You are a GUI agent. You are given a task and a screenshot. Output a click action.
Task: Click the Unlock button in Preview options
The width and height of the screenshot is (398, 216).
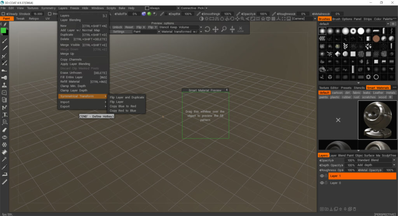tap(117, 27)
